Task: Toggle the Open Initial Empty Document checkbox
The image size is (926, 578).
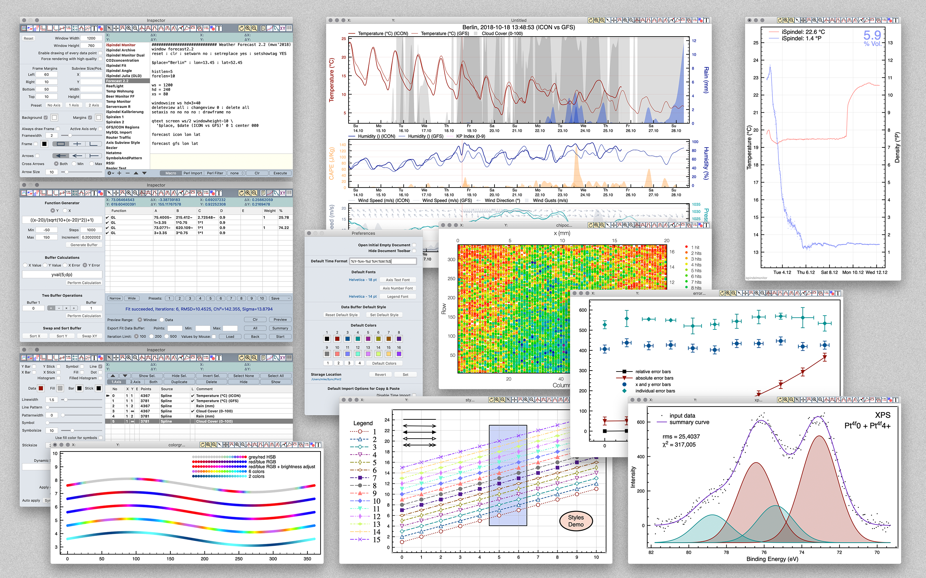Action: coord(414,245)
